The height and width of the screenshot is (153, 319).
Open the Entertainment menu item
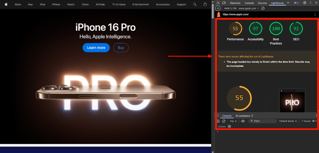click(141, 4)
